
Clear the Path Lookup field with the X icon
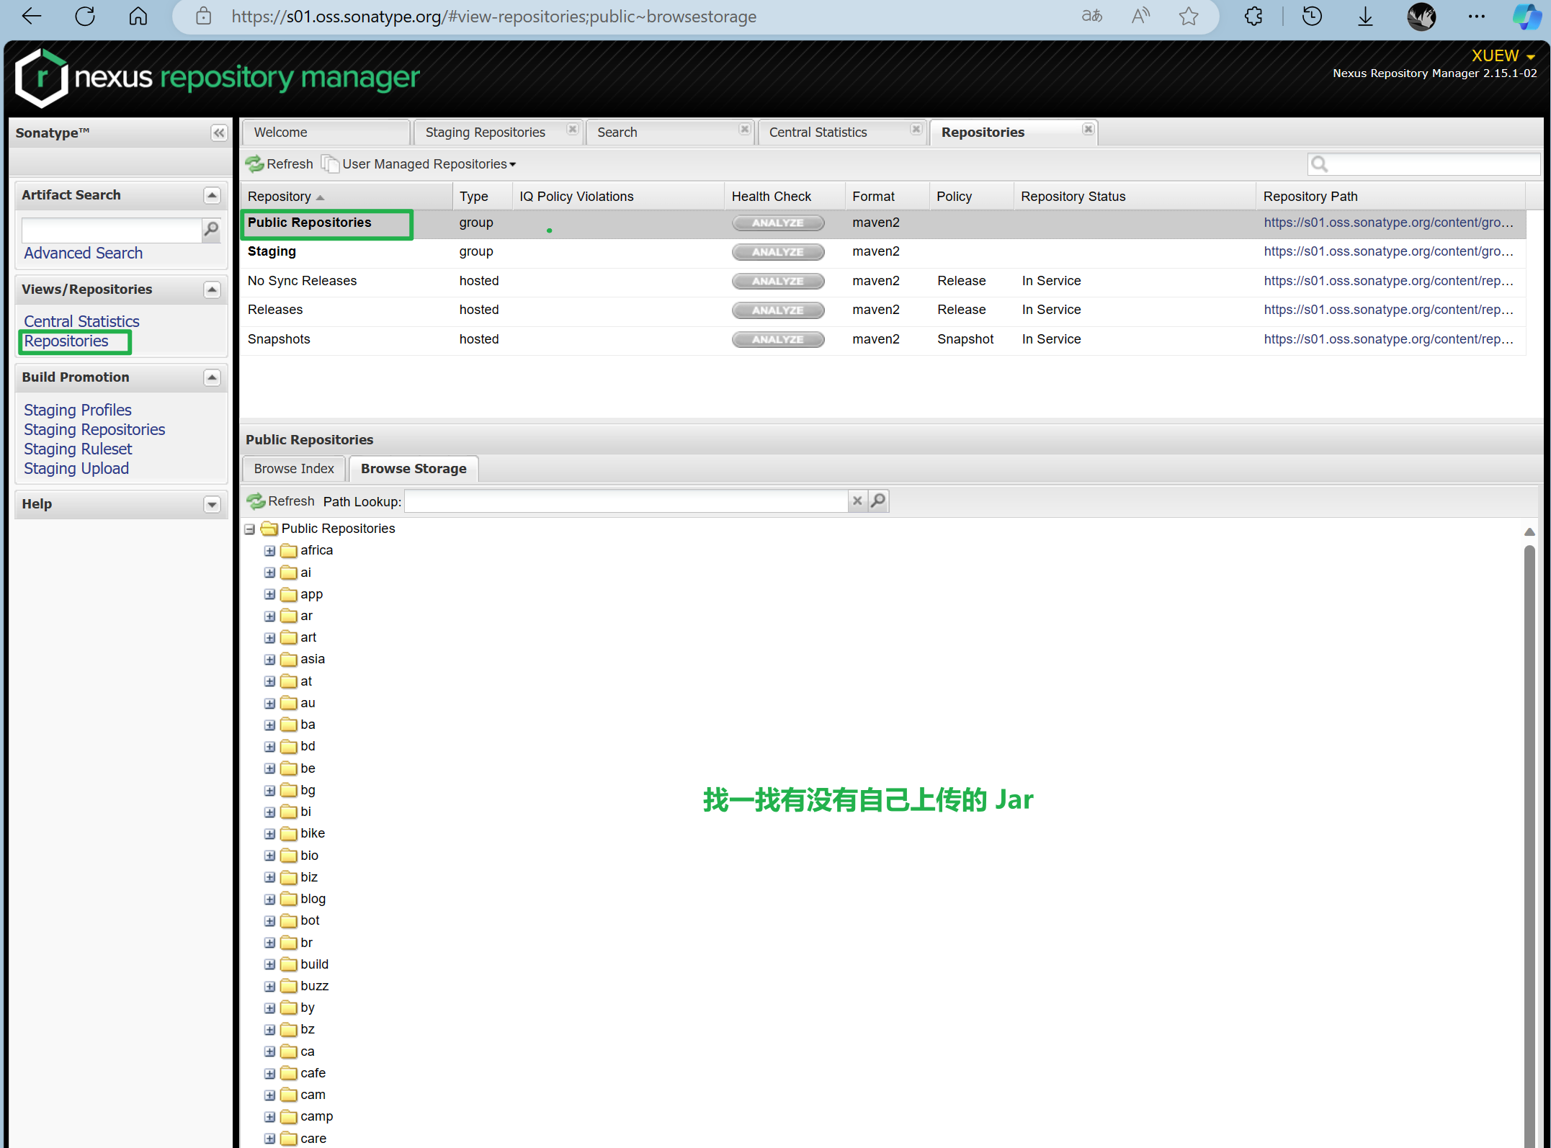point(857,501)
